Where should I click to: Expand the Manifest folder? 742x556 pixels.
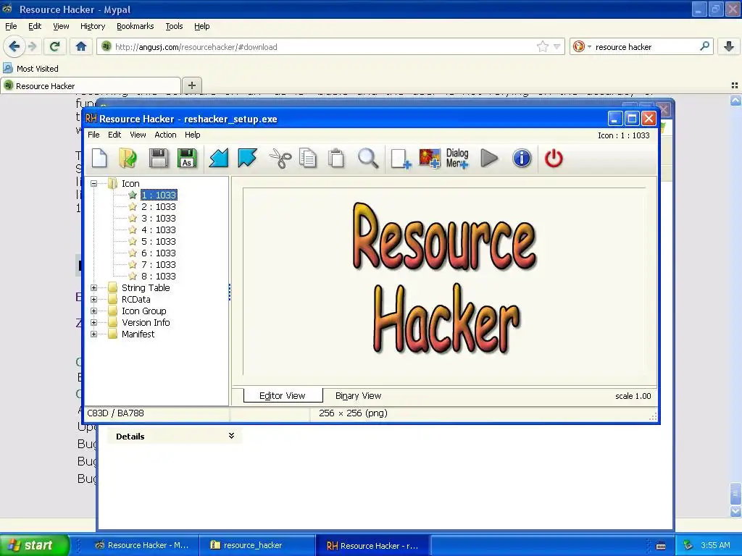93,334
